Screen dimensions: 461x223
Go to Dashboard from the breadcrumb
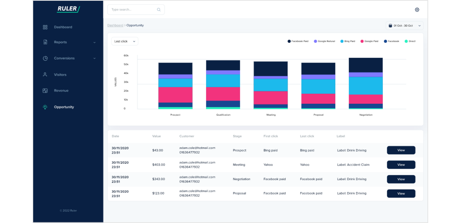point(115,25)
